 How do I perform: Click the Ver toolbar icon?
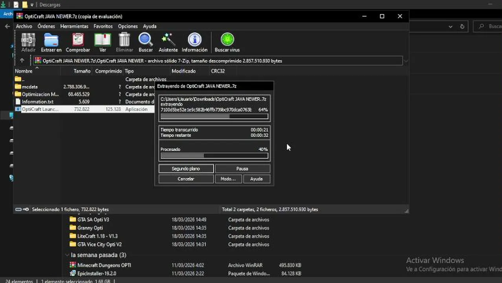[x=103, y=40]
